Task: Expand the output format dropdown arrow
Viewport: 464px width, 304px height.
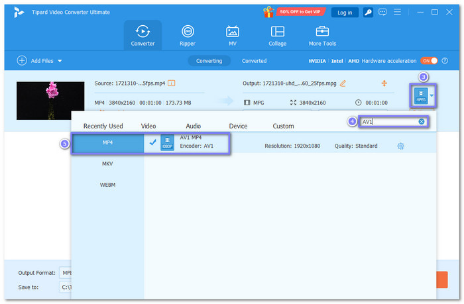Action: (432, 95)
